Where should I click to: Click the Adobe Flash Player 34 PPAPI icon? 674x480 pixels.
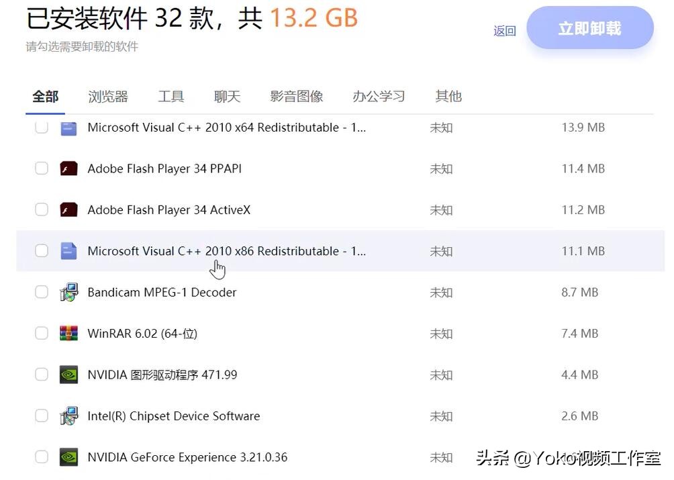point(68,169)
